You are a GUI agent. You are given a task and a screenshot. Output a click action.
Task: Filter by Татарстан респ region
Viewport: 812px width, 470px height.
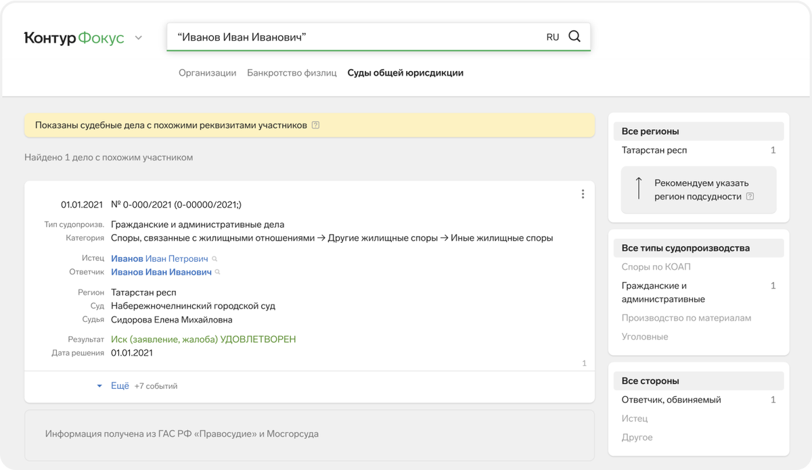pyautogui.click(x=654, y=150)
